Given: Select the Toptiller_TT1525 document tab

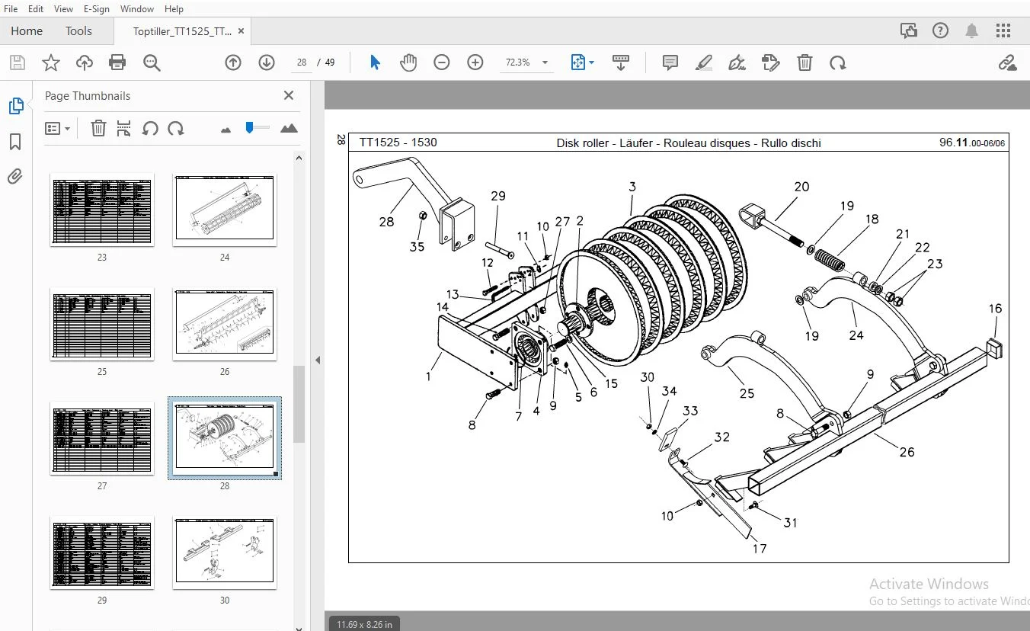Looking at the screenshot, I should point(183,31).
